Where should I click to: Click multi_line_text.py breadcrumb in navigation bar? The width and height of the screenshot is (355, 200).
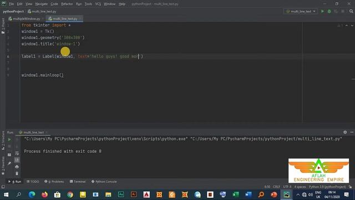(x=42, y=11)
